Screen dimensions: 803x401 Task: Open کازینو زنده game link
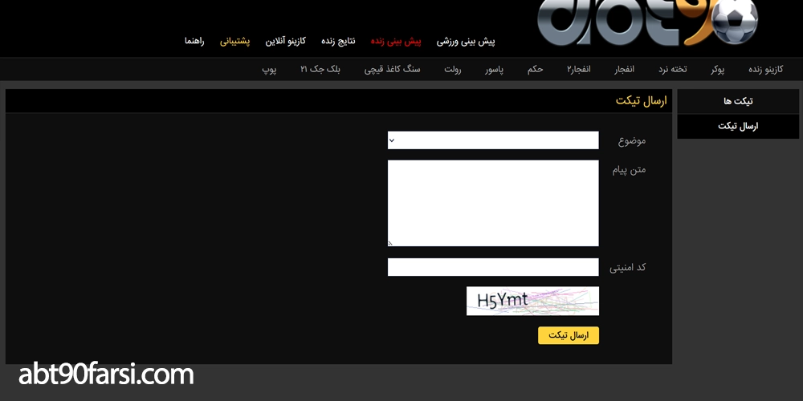pos(764,70)
